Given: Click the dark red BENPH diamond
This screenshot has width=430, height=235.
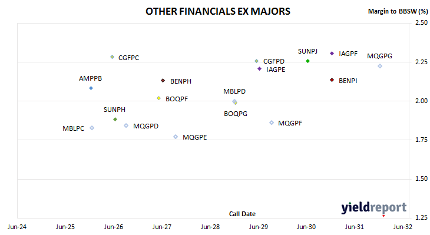Looking at the screenshot, I should click(x=163, y=80).
